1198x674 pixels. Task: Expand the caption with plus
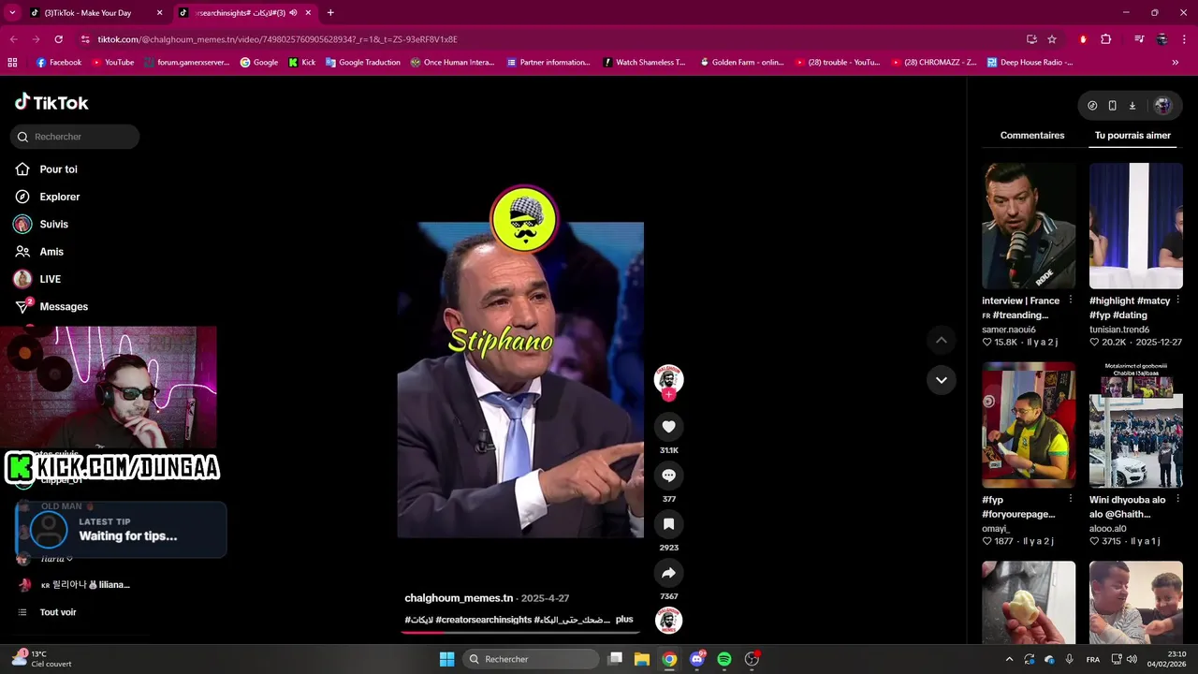624,620
